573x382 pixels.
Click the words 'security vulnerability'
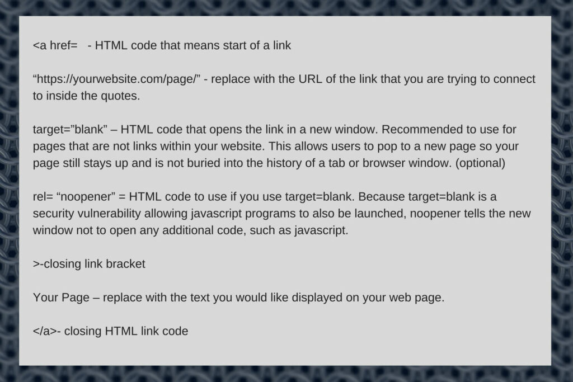(x=87, y=214)
